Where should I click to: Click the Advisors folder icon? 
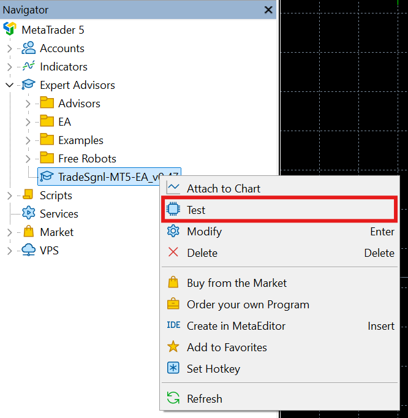coord(47,103)
